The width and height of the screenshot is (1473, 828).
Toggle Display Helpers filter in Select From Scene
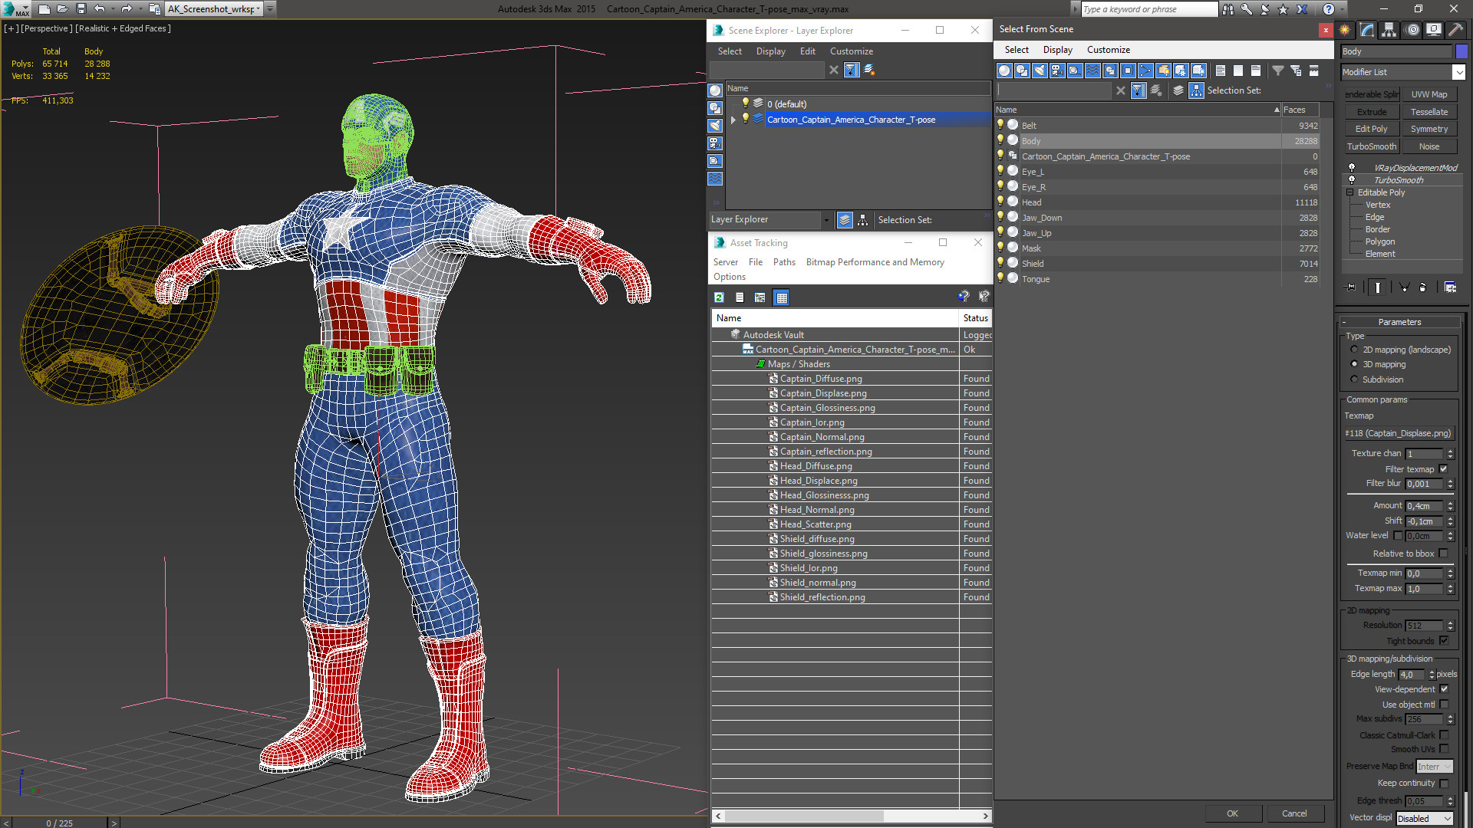pyautogui.click(x=1075, y=71)
